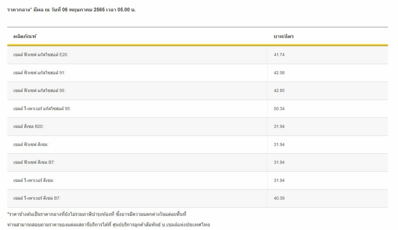This screenshot has width=398, height=230.
Task: Select the ผลิตภัณฑ์ column header
Action: pyautogui.click(x=24, y=36)
